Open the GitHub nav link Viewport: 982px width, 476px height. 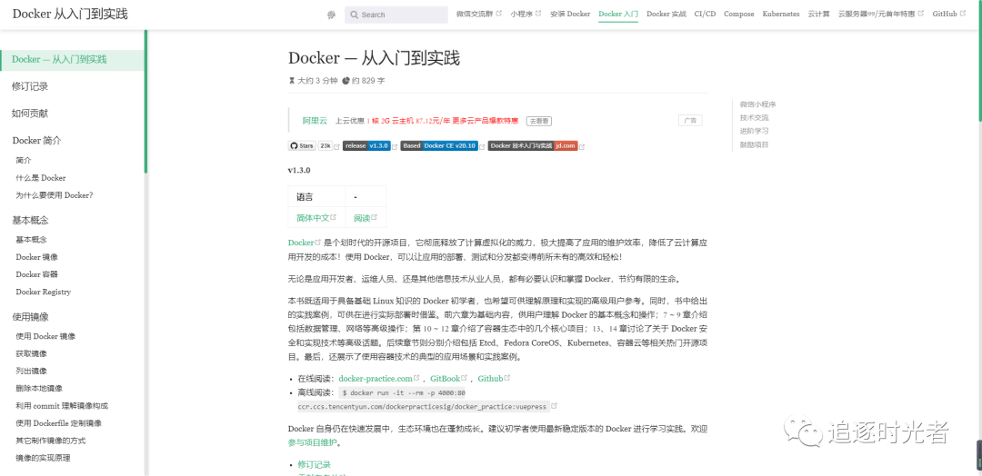click(x=945, y=14)
